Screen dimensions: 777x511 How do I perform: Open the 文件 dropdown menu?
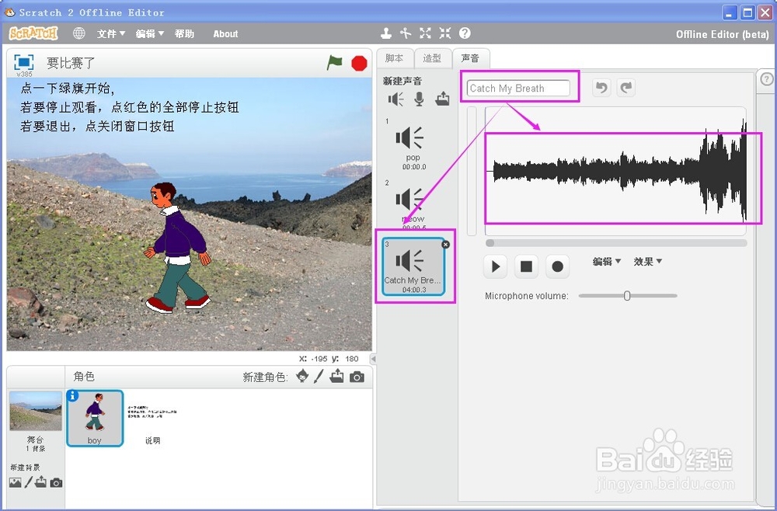[111, 33]
